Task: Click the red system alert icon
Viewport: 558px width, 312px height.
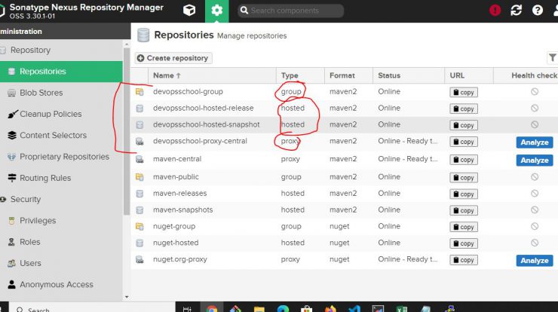Action: 495,11
